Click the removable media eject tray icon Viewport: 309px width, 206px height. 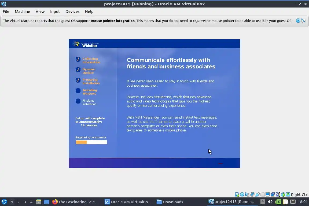coord(263,202)
